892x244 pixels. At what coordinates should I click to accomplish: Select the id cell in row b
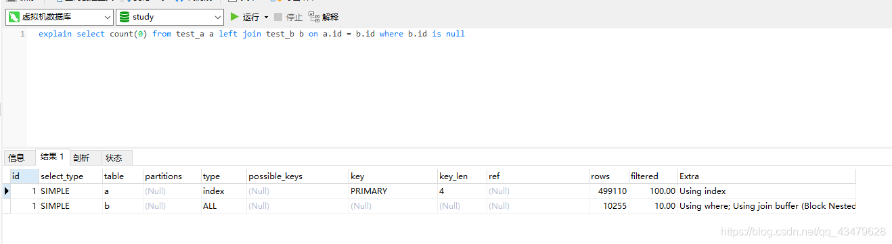tap(24, 205)
